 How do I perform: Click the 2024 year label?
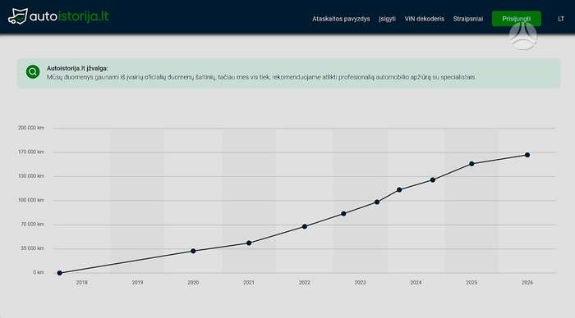pos(416,283)
